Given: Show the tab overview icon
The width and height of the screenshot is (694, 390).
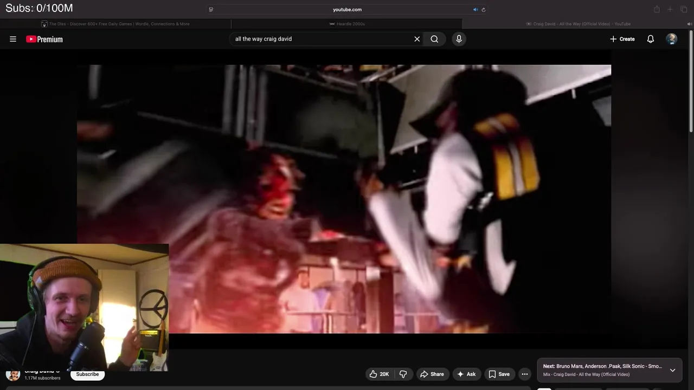Looking at the screenshot, I should (x=684, y=9).
